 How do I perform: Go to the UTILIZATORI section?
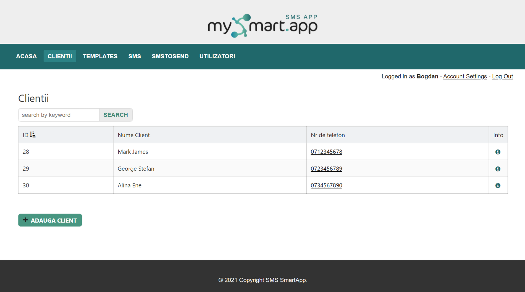pyautogui.click(x=217, y=56)
